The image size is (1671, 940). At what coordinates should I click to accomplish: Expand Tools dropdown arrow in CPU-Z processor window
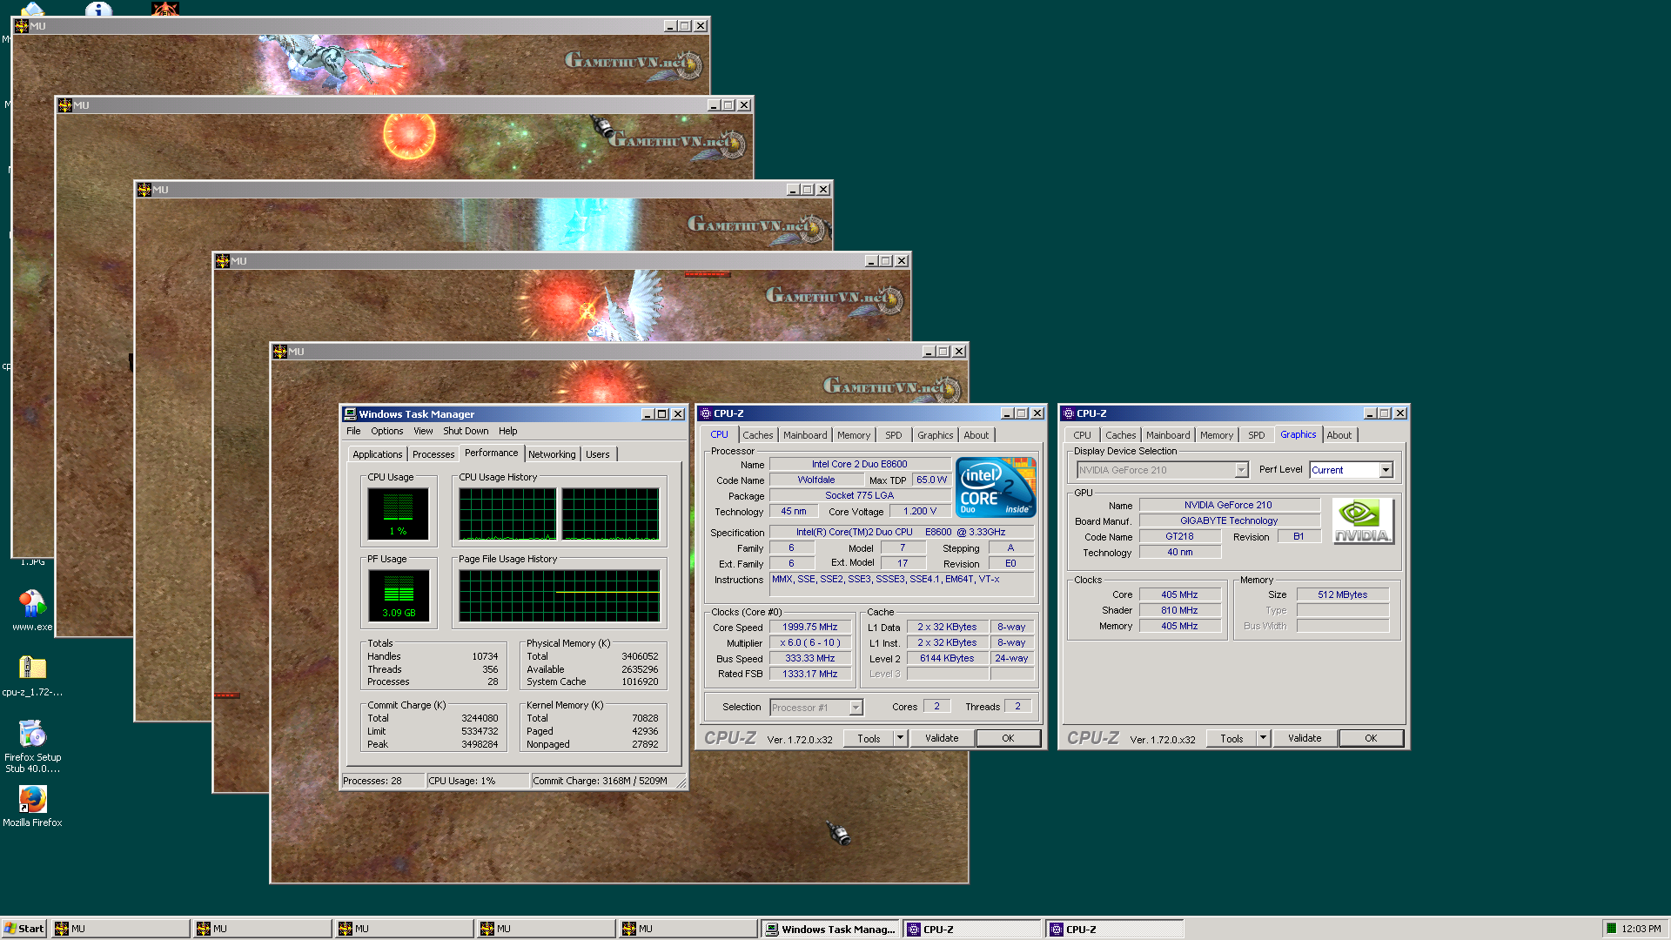(901, 738)
